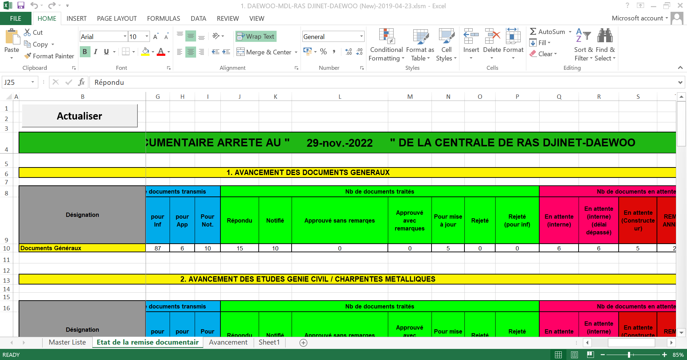The width and height of the screenshot is (687, 360).
Task: Increase font size with large A icon
Action: pyautogui.click(x=155, y=37)
